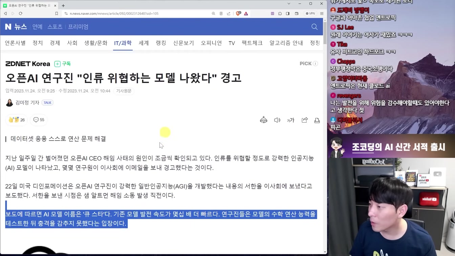Viewport: 455px width, 256px height.
Task: Select the 랭킹 menu tab
Action: click(161, 43)
